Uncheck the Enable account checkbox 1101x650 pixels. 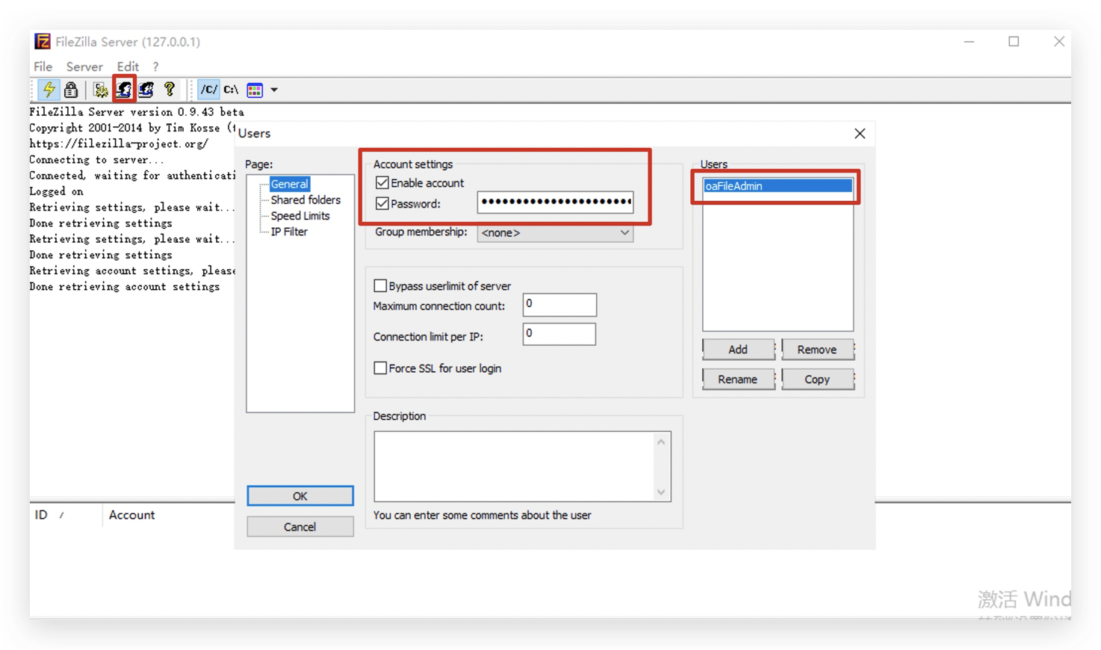(382, 182)
